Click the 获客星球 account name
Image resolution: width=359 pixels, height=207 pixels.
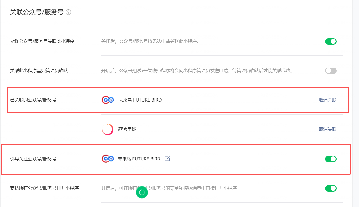127,129
